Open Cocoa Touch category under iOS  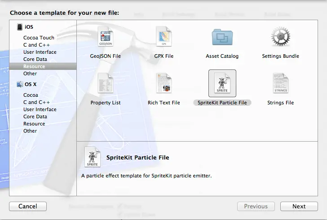(x=39, y=38)
